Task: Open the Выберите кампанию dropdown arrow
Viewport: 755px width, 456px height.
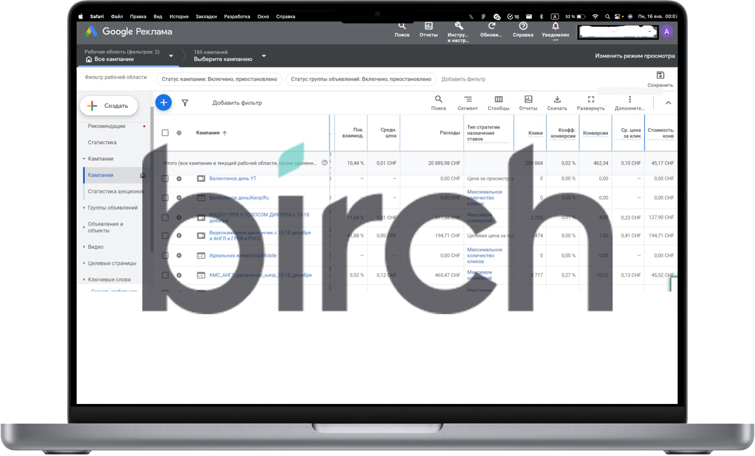Action: click(264, 56)
